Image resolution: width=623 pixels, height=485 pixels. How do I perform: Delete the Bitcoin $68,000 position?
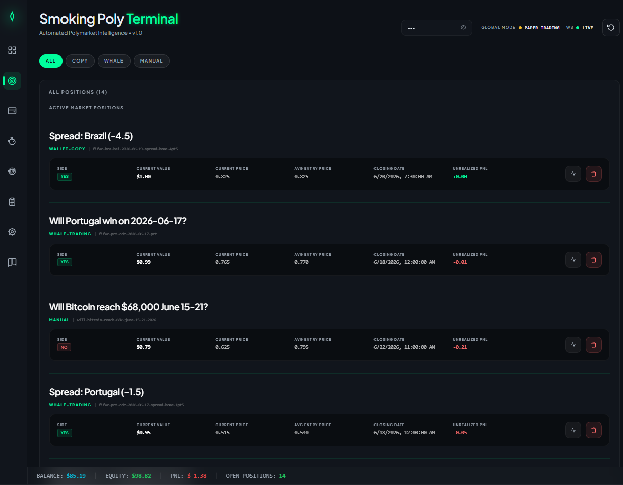(594, 345)
